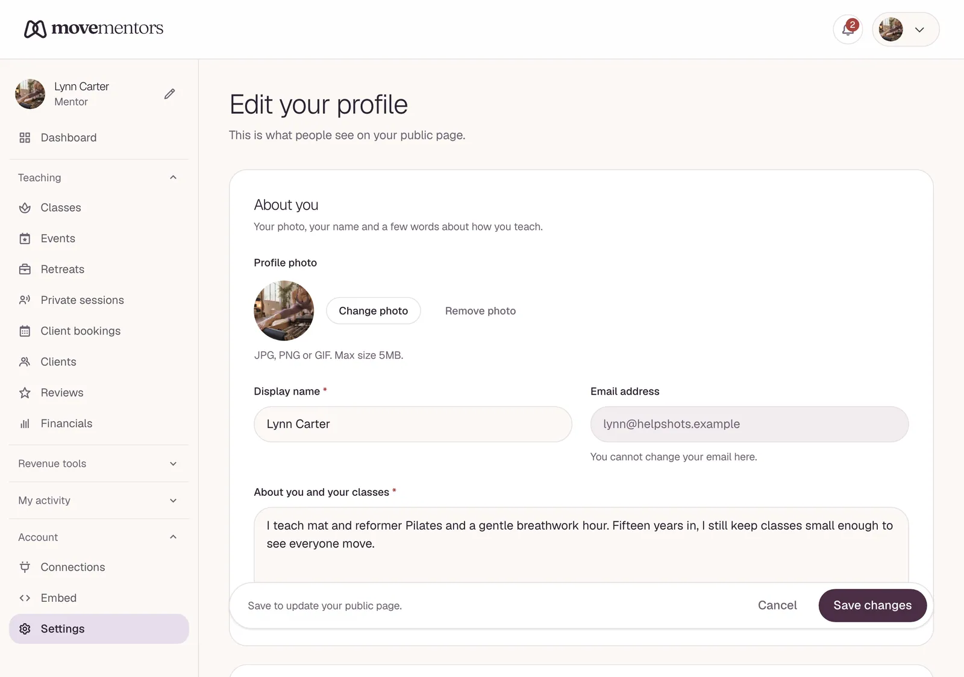Image resolution: width=964 pixels, height=677 pixels.
Task: Open the account avatar dropdown menu
Action: [x=906, y=29]
